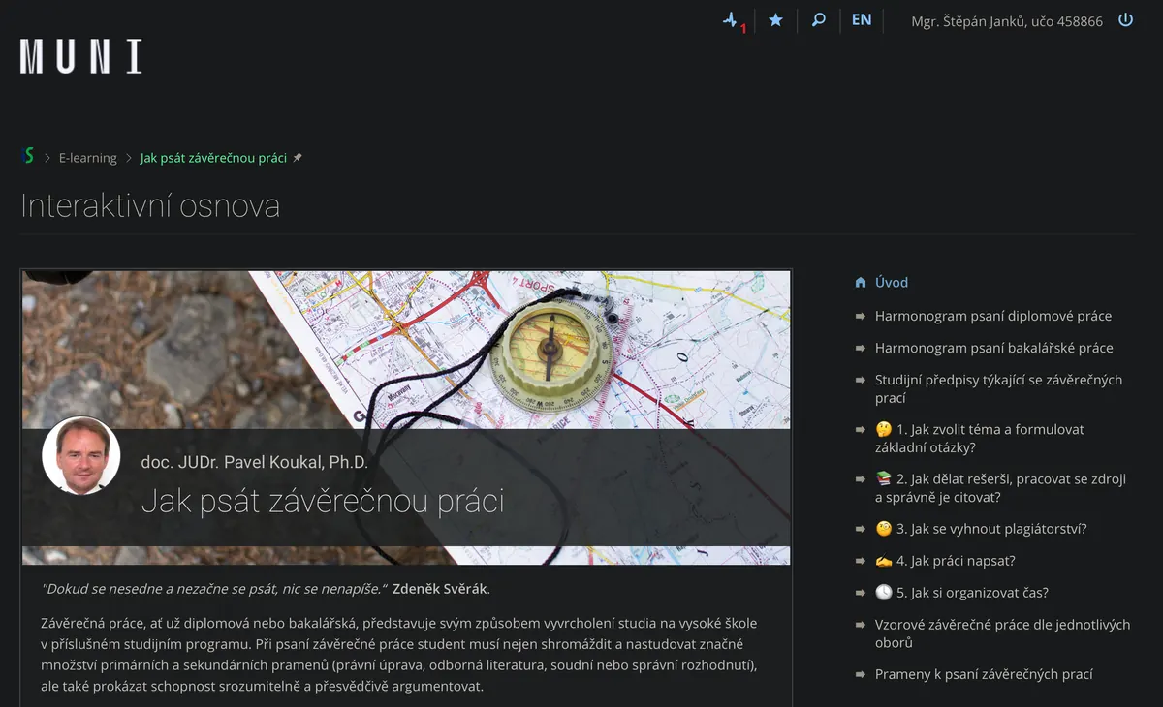Image resolution: width=1163 pixels, height=707 pixels.
Task: Open Prameny k psaní závěrečných prací
Action: [984, 674]
